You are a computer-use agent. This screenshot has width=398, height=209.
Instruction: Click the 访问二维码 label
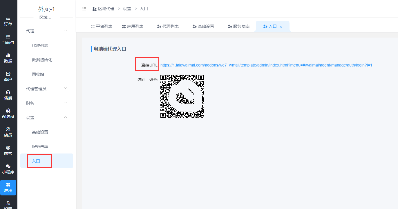tap(147, 79)
